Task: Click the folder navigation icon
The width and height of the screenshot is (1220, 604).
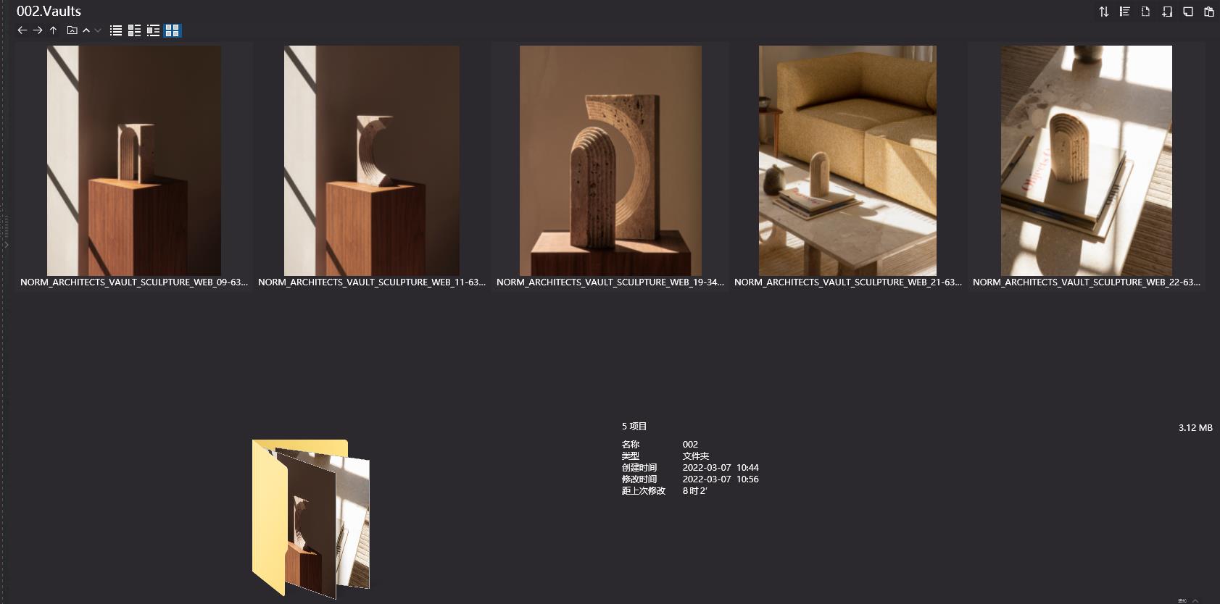Action: coord(72,30)
